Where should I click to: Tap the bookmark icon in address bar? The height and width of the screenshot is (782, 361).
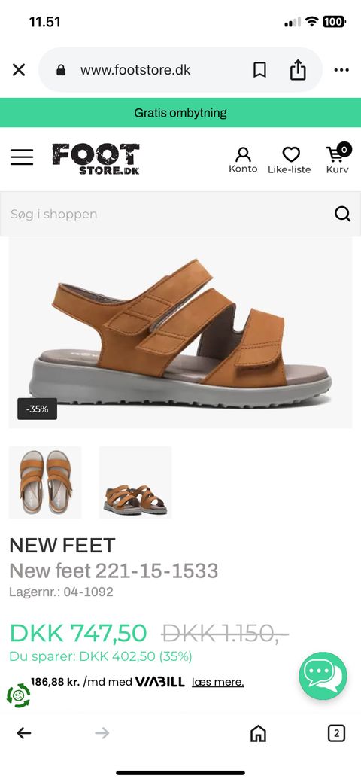pyautogui.click(x=259, y=70)
